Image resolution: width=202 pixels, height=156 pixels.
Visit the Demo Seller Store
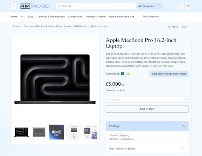169,74
